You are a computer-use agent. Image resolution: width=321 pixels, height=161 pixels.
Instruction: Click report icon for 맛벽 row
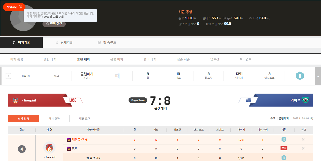(x=303, y=148)
